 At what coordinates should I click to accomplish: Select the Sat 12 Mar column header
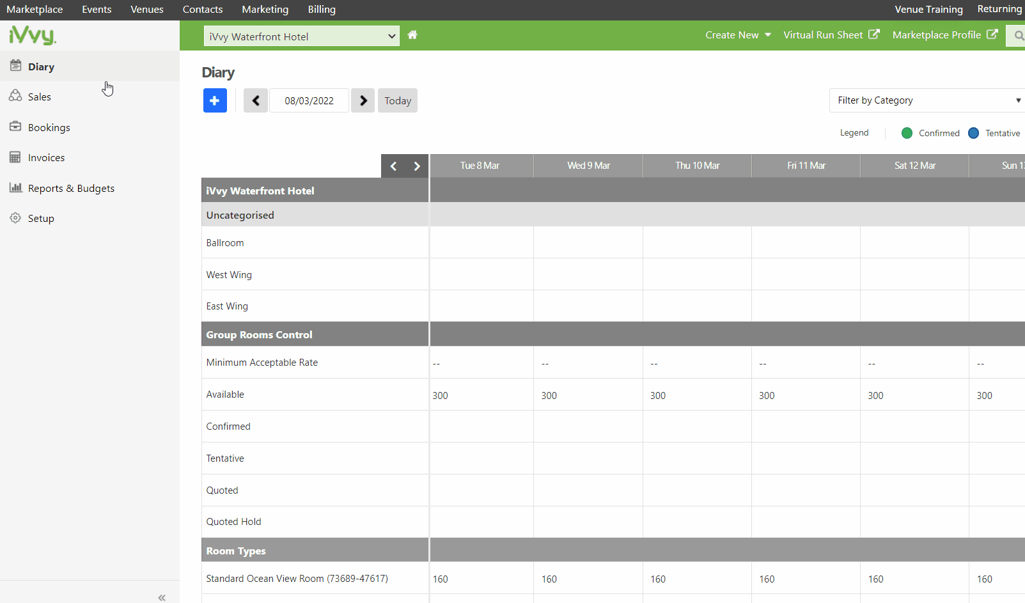point(915,166)
